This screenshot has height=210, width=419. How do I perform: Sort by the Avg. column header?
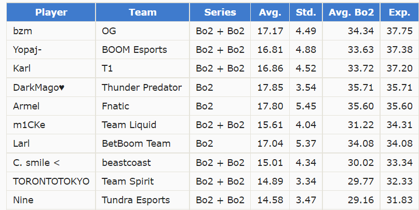point(270,12)
